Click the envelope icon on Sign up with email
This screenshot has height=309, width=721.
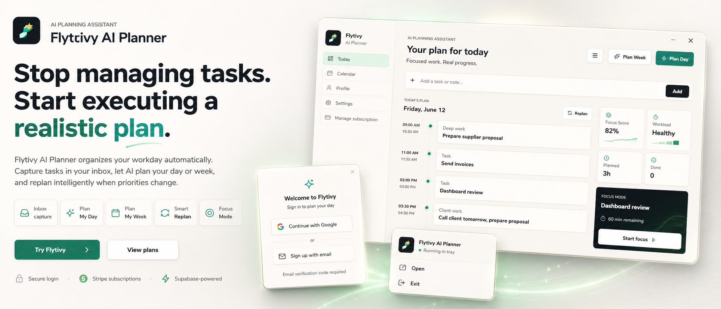tap(282, 256)
